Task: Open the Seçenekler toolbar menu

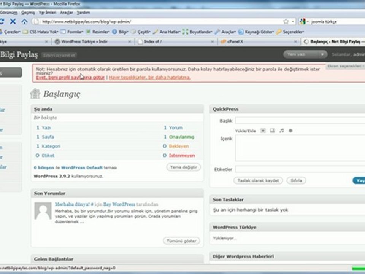Action: click(290, 32)
